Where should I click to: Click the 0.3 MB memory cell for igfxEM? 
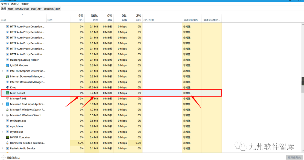point(92,65)
